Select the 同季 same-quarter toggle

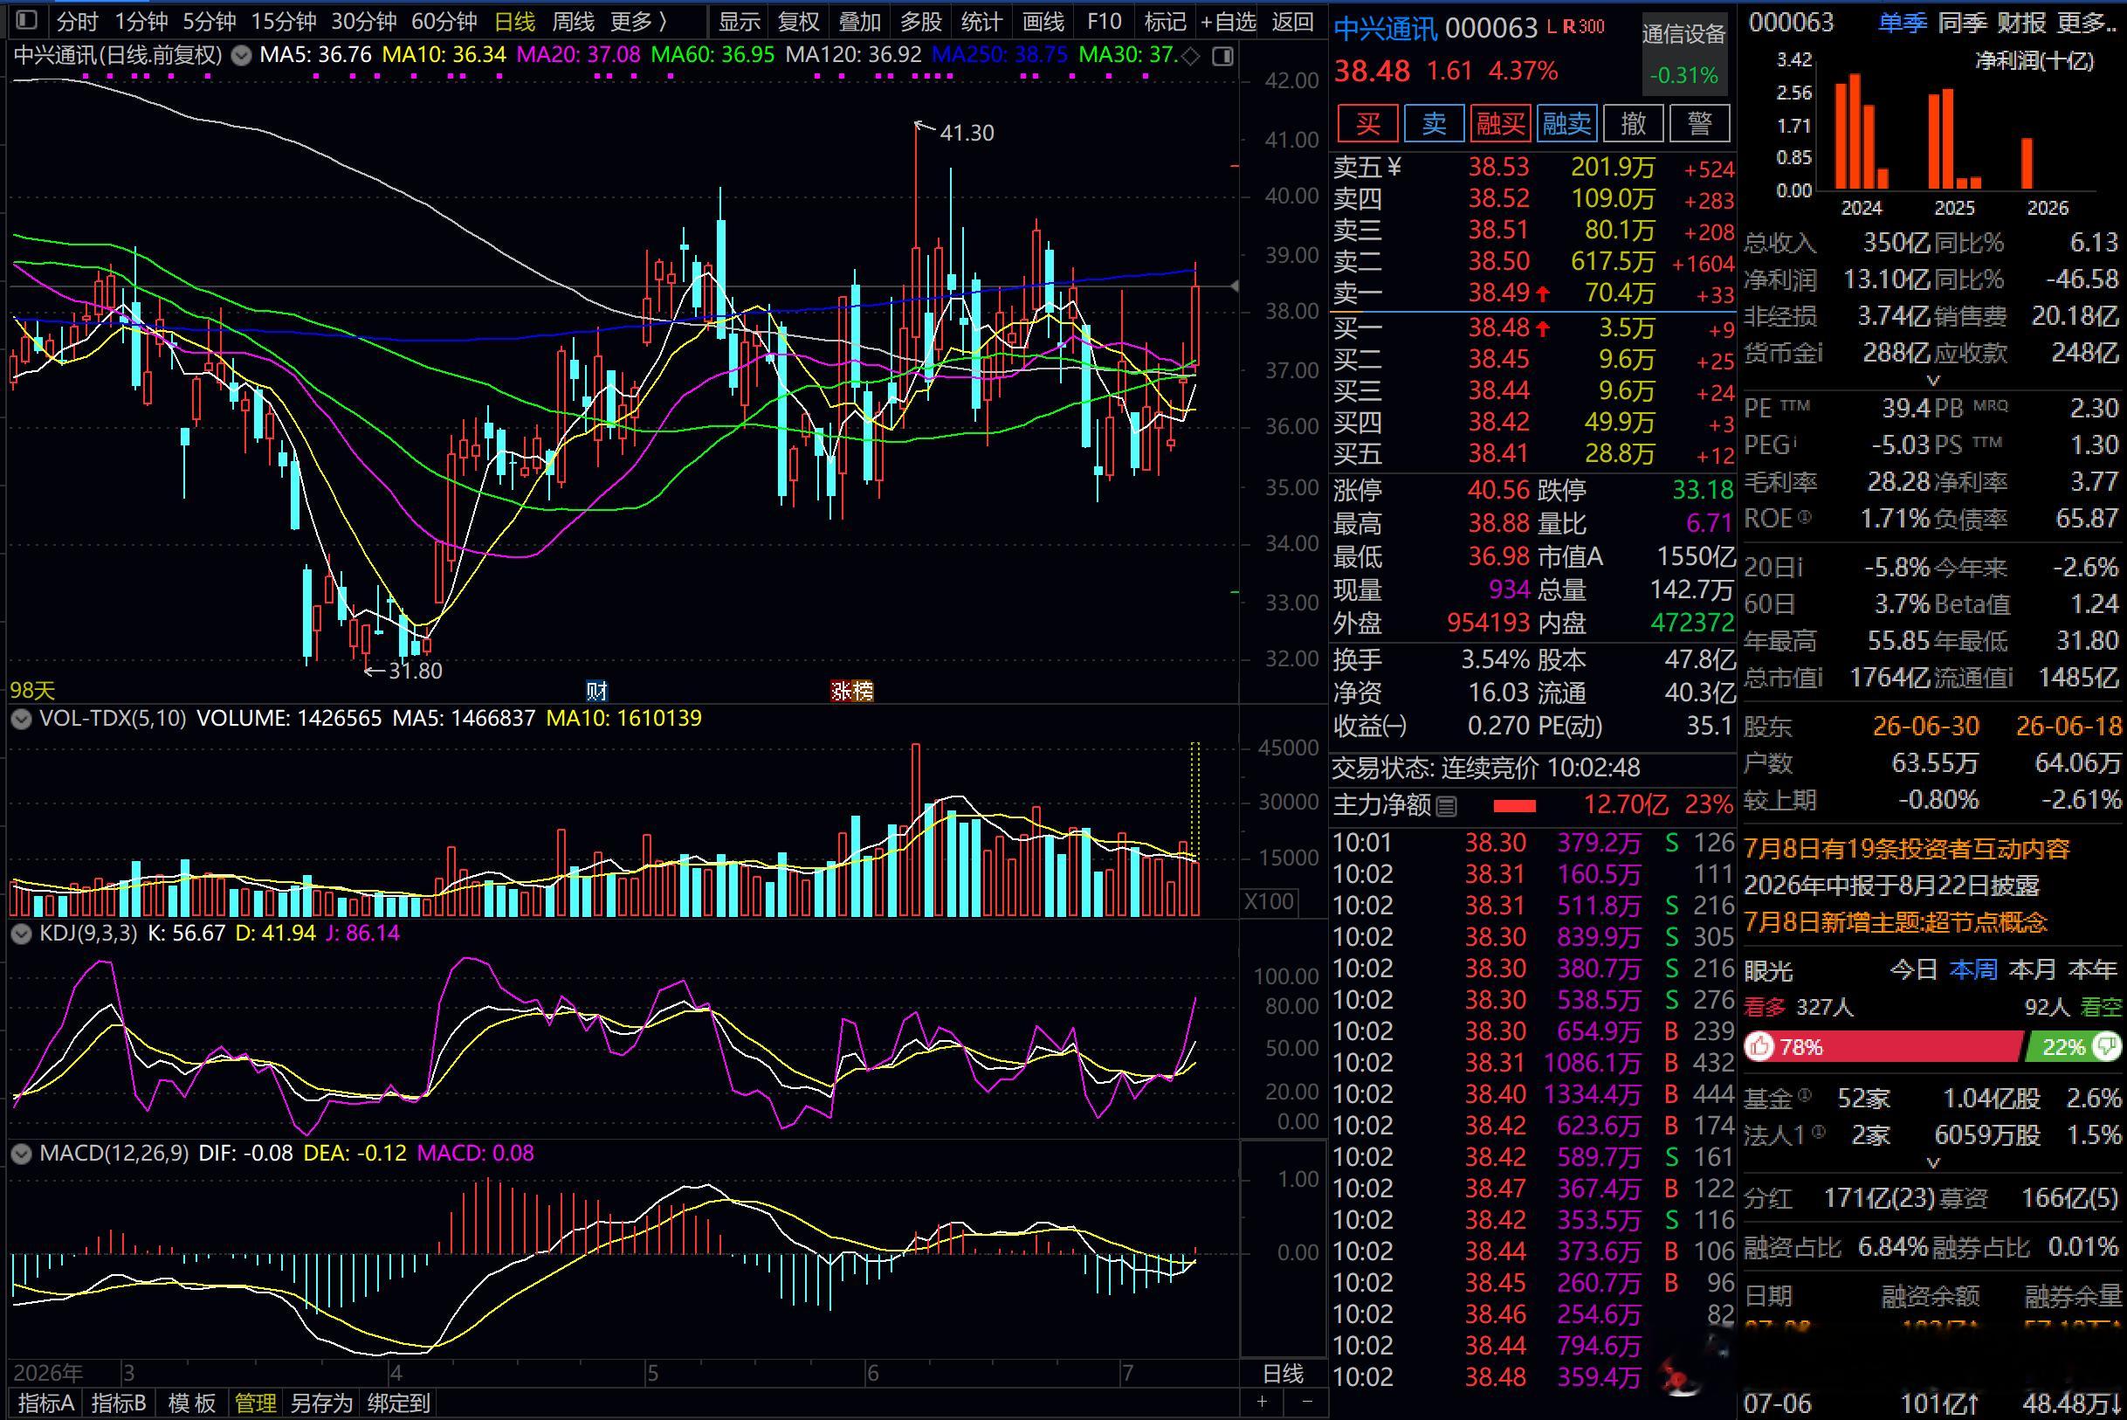click(x=1960, y=22)
